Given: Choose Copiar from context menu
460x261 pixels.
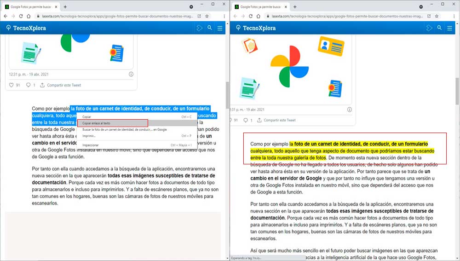Looking at the screenshot, I should [x=137, y=117].
